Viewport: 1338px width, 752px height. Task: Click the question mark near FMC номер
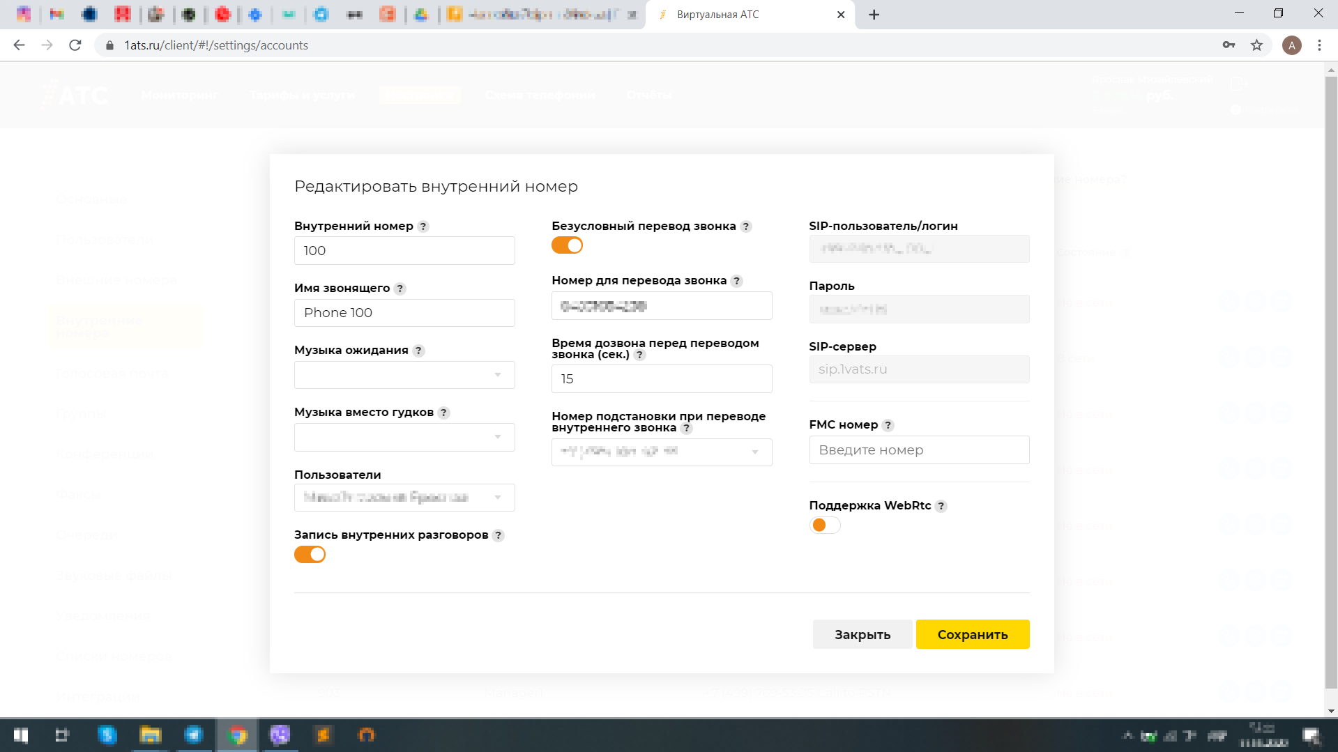[888, 424]
